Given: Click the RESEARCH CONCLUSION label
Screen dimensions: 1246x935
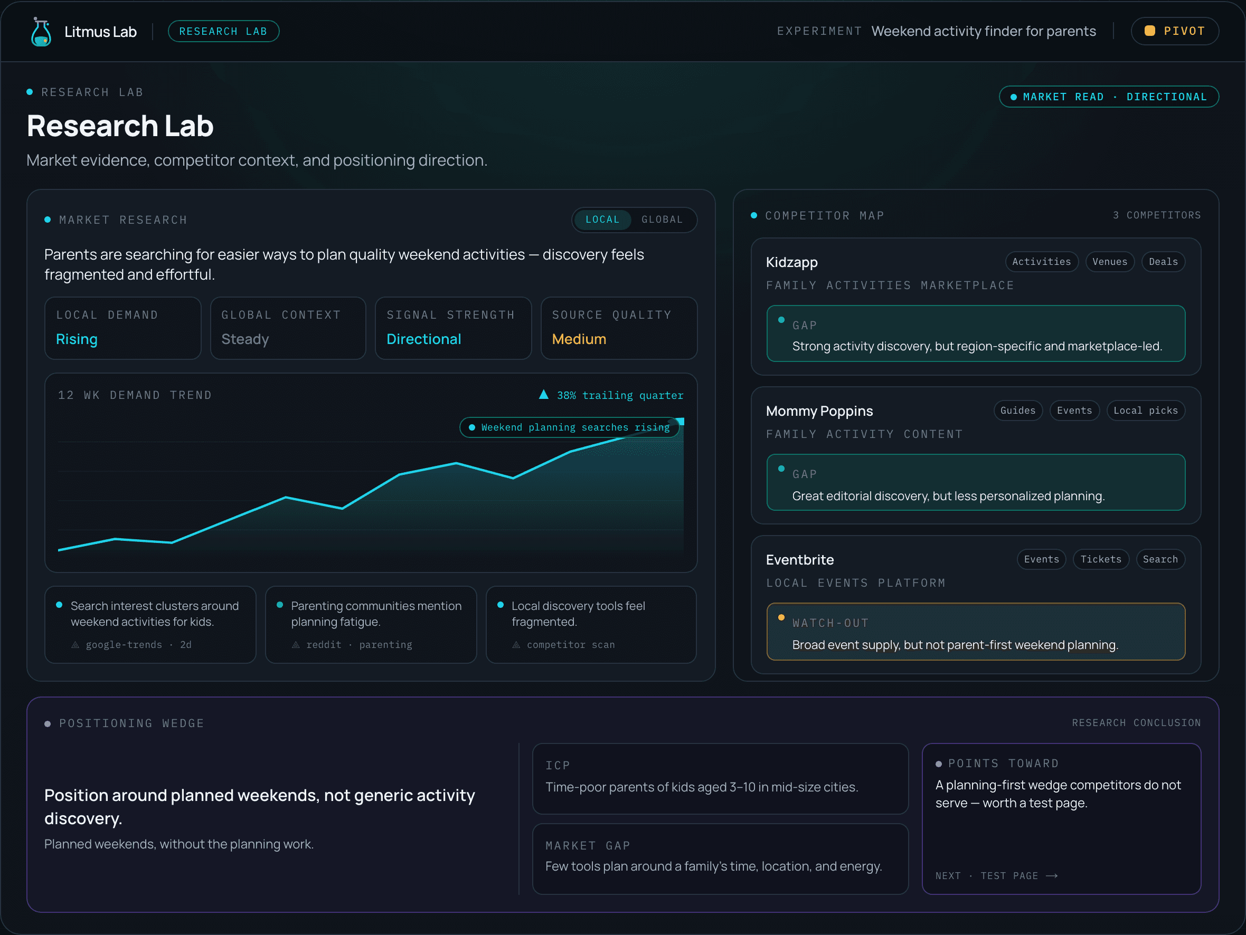Looking at the screenshot, I should click(x=1136, y=723).
